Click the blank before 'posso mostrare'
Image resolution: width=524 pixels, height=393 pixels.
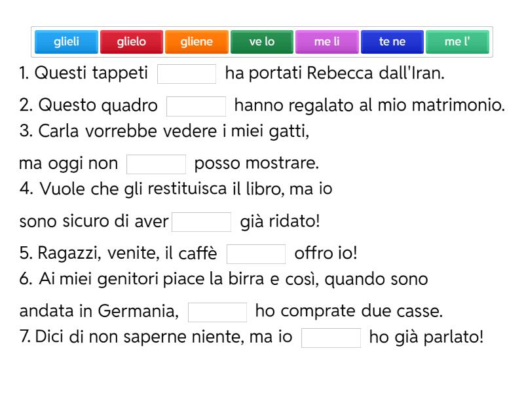click(x=156, y=164)
